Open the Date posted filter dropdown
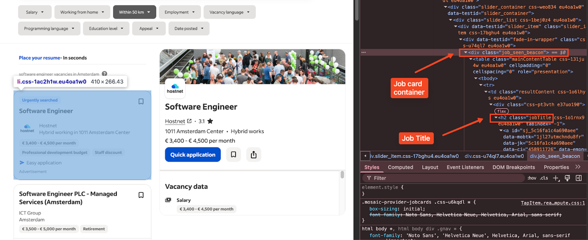This screenshot has width=588, height=240. click(189, 28)
